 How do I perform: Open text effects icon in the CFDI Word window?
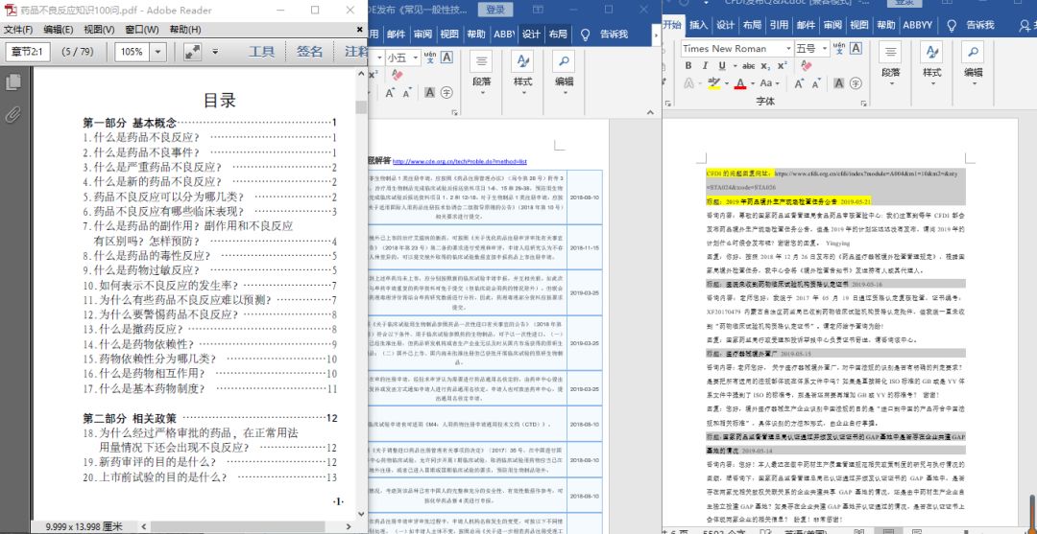(x=689, y=83)
